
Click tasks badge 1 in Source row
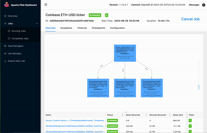(190, 121)
